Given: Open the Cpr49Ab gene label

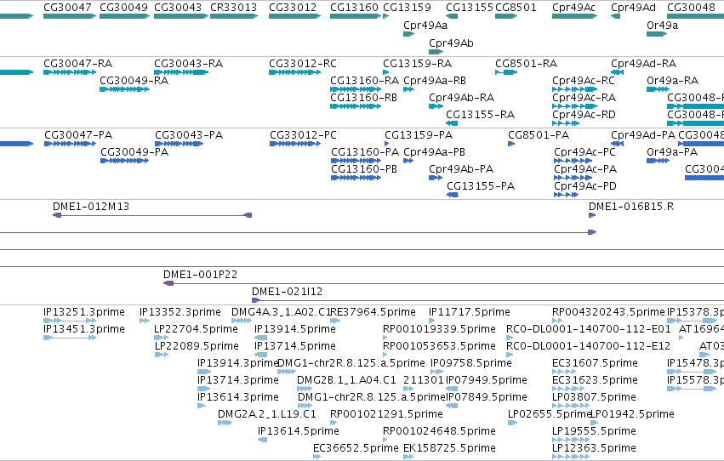Looking at the screenshot, I should coord(451,43).
